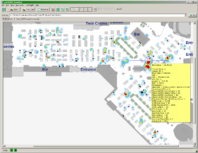
Task: Switch to the Data tab
Action: coord(11,19)
